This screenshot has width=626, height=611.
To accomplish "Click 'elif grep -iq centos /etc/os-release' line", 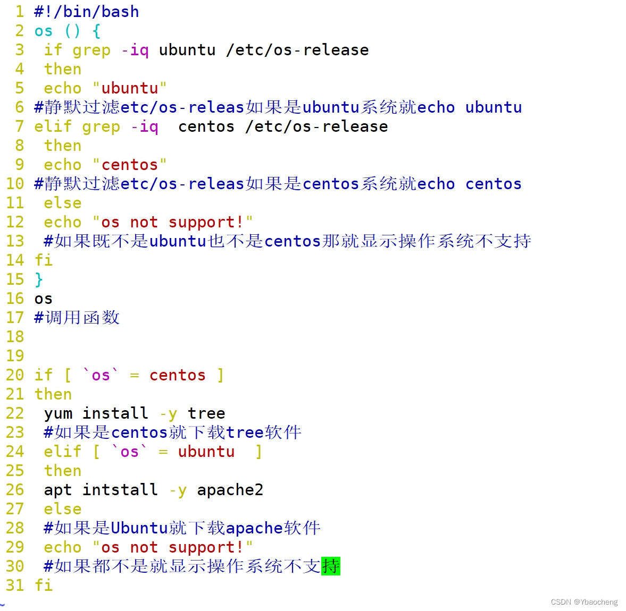I will 211,127.
